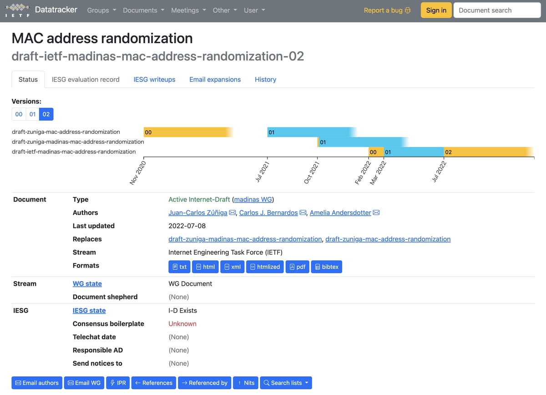Show the Referenced by button
The width and height of the screenshot is (546, 395).
(204, 383)
